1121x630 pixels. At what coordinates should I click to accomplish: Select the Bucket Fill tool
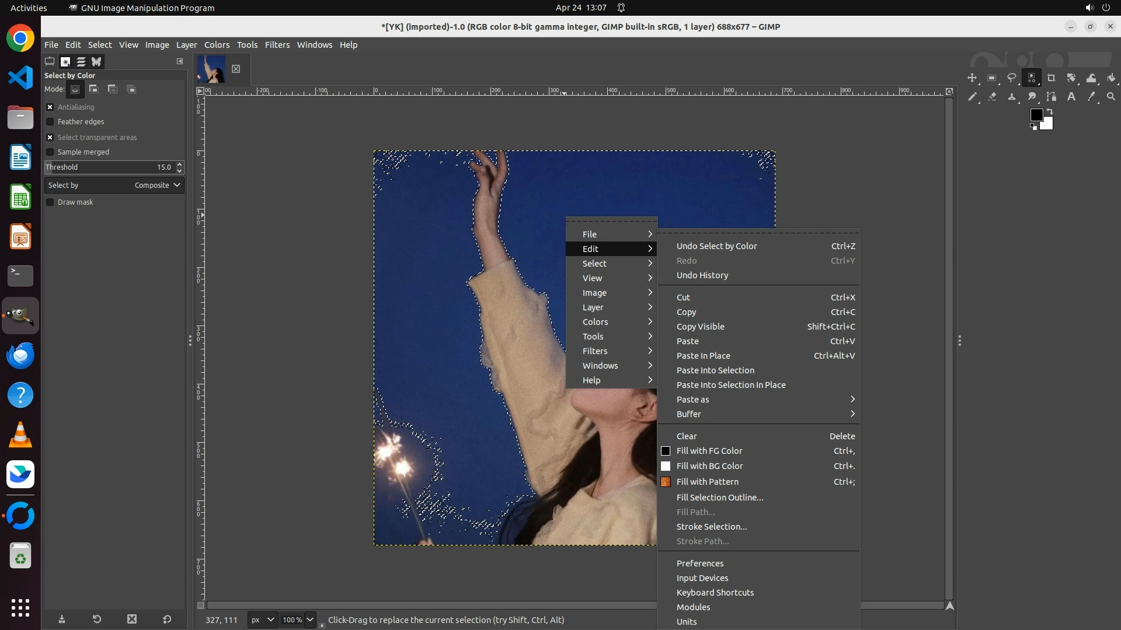point(1110,78)
